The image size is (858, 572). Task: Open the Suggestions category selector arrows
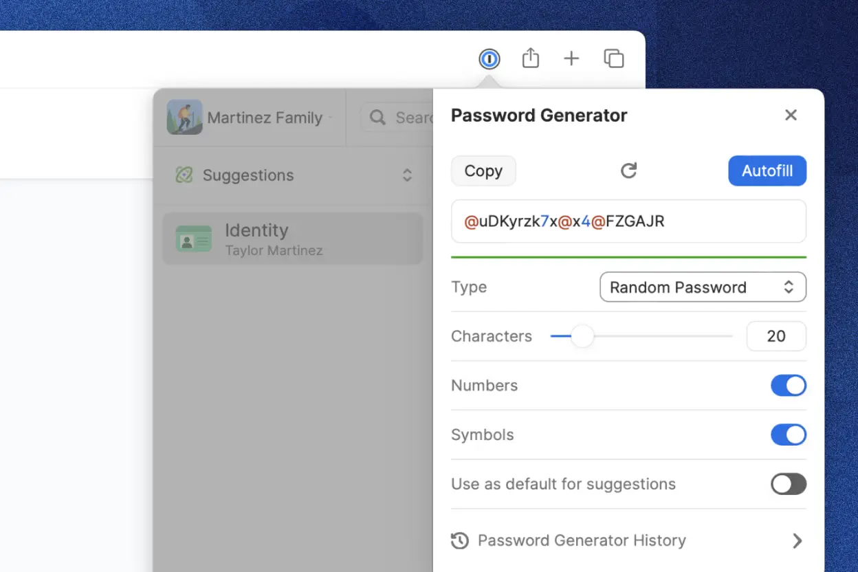point(407,175)
